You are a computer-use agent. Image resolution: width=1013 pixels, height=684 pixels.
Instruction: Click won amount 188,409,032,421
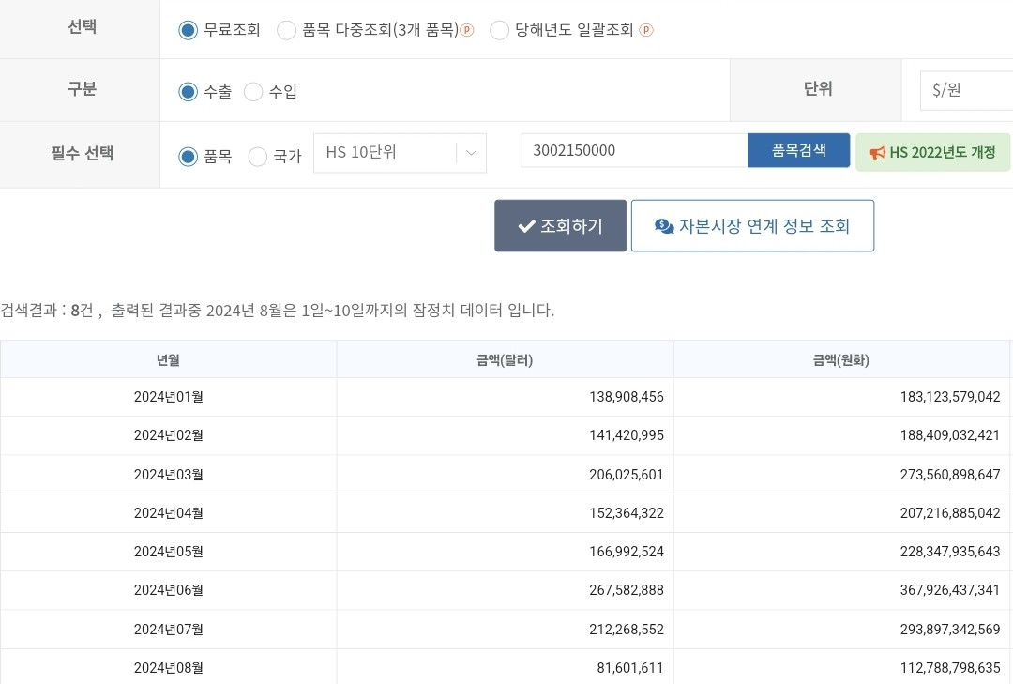[x=949, y=435]
